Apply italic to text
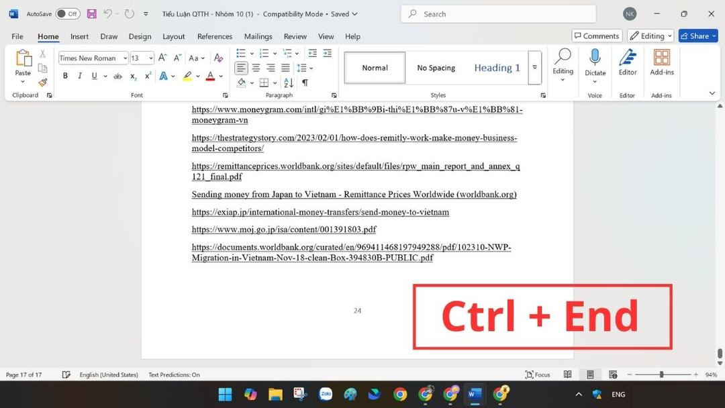Viewport: 725px width, 408px height. click(x=79, y=75)
